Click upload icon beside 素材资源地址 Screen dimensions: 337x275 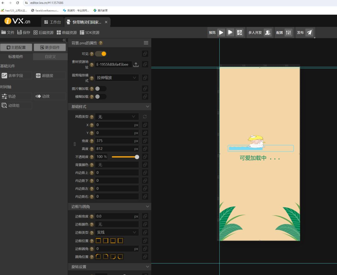point(136,65)
